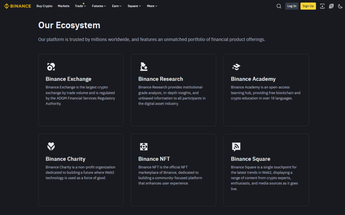The width and height of the screenshot is (345, 215).
Task: Toggle dark mode with the moon icon
Action: [340, 6]
